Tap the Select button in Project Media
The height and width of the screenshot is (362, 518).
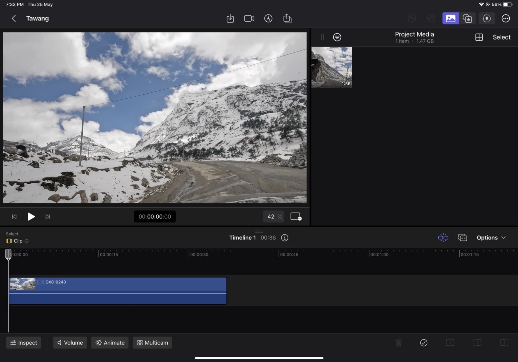pyautogui.click(x=501, y=37)
